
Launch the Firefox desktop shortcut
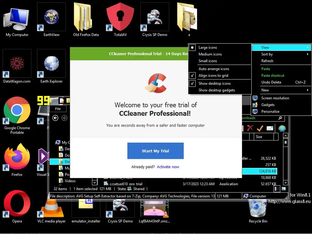click(17, 160)
